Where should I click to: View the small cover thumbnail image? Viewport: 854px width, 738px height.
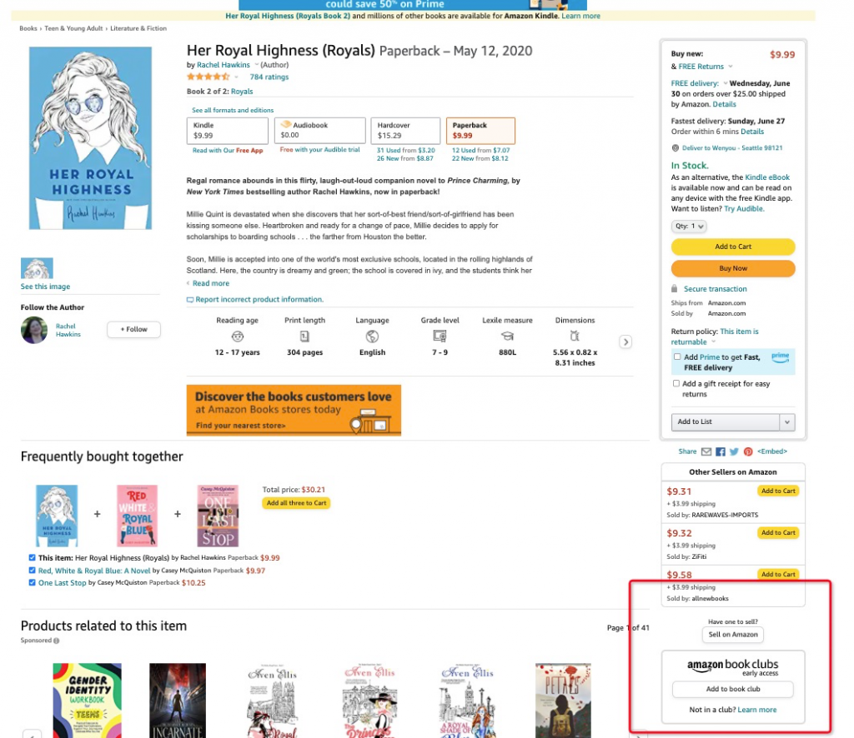[x=37, y=268]
